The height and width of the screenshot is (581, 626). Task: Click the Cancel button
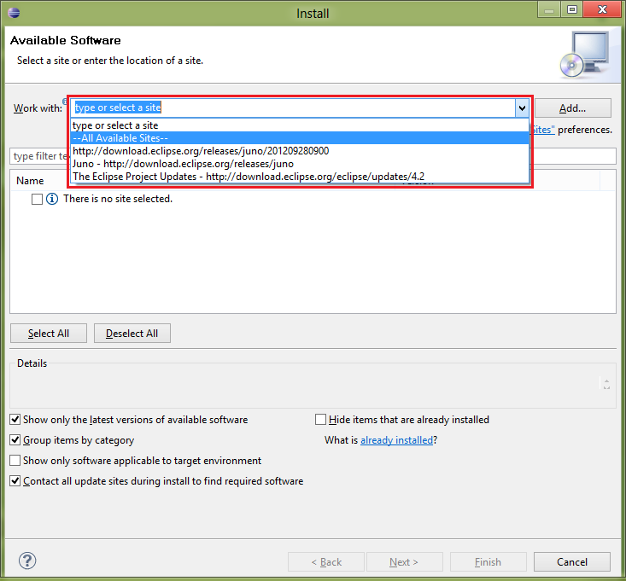(x=572, y=562)
